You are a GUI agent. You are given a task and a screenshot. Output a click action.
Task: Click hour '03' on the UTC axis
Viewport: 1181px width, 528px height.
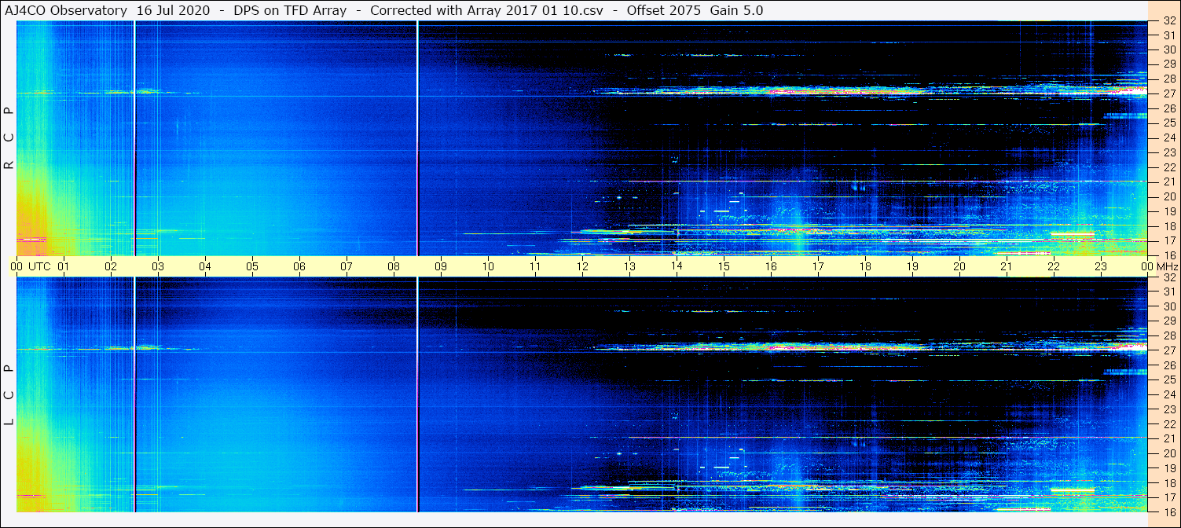pos(158,266)
